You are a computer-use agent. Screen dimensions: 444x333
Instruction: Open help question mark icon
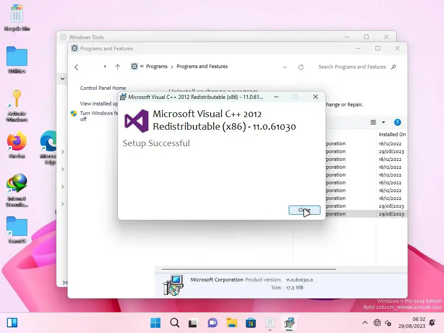pyautogui.click(x=397, y=122)
